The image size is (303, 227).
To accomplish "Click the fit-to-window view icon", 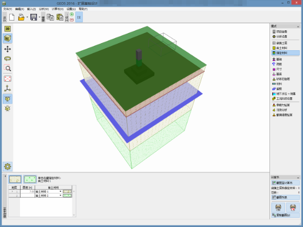I will [x=8, y=79].
